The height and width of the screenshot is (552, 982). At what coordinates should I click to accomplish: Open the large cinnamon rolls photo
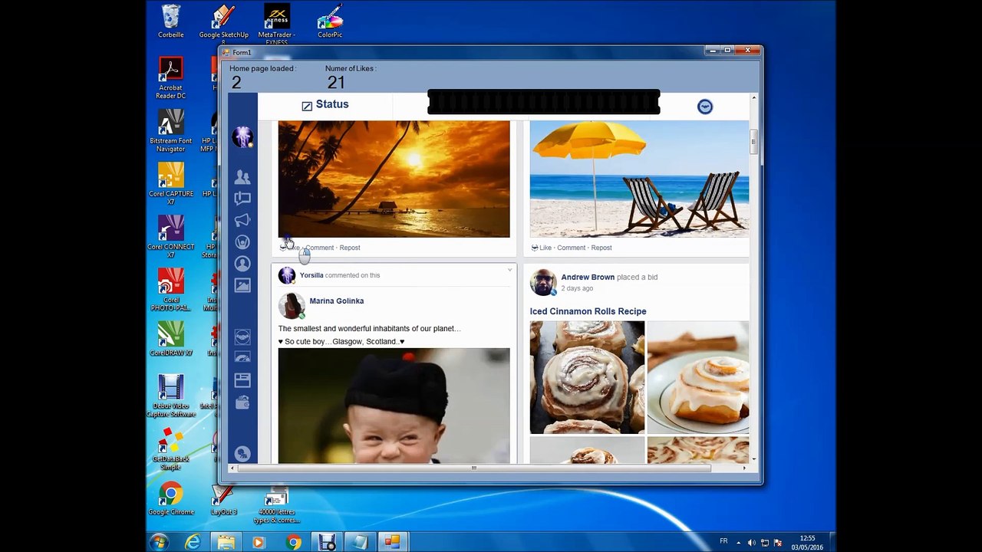point(587,377)
